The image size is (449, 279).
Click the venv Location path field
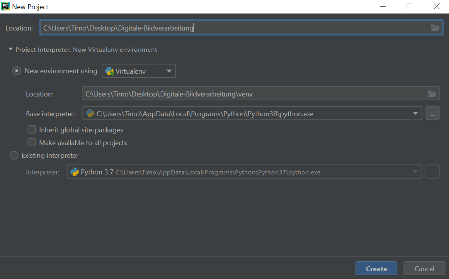click(251, 94)
